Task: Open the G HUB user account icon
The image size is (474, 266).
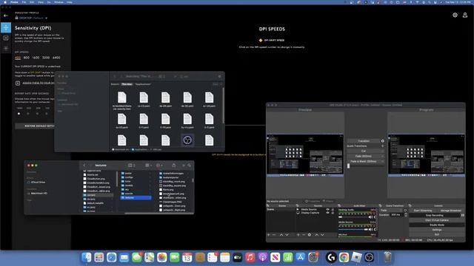Action: pos(465,15)
